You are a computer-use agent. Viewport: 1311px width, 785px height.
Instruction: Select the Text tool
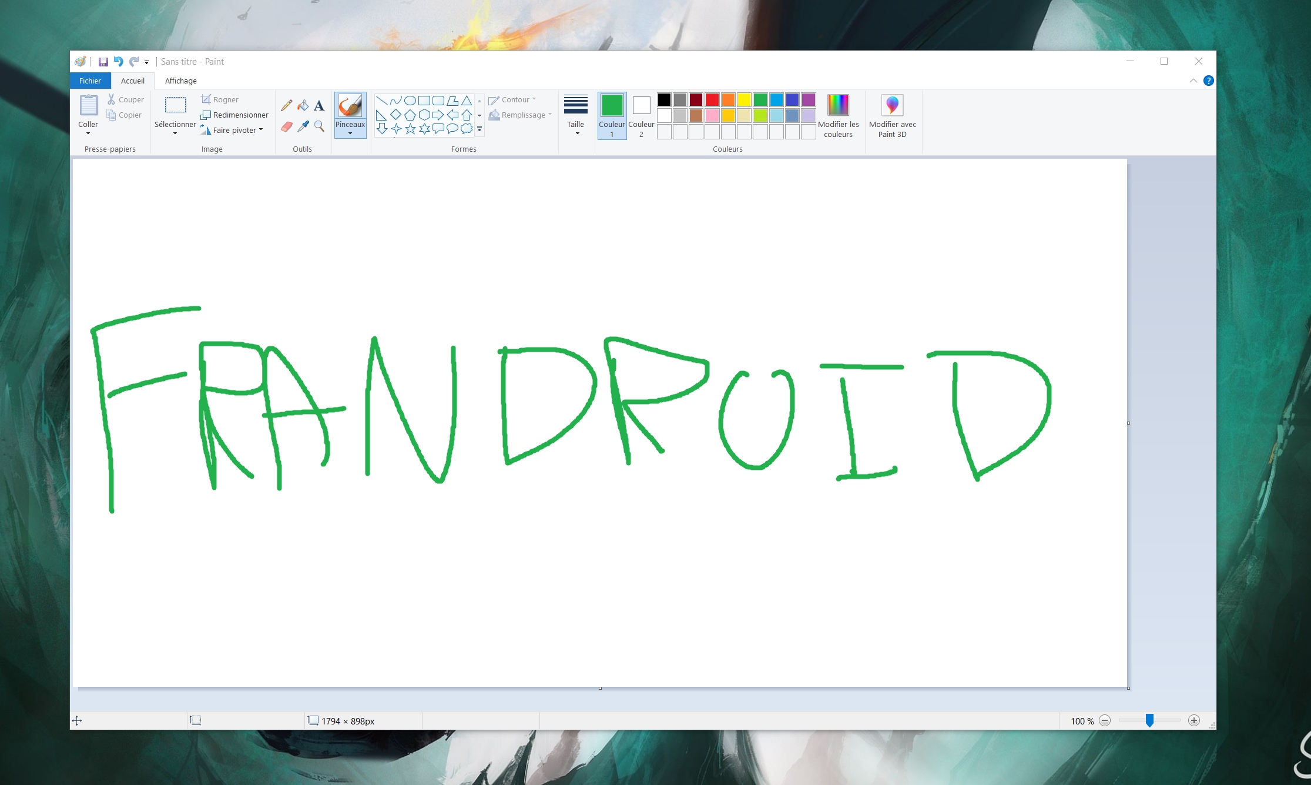coord(319,106)
